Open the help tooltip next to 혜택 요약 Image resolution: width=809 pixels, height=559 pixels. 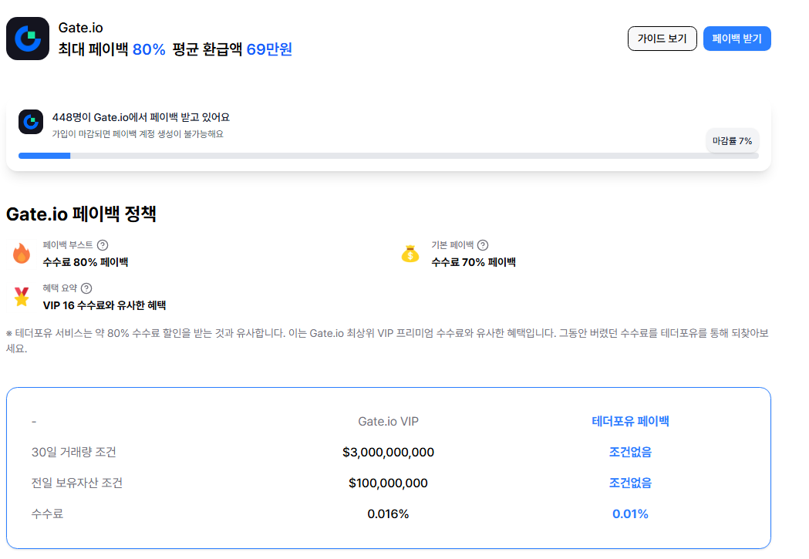[x=86, y=288]
